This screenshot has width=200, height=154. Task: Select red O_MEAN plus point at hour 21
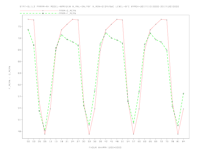(67, 24)
